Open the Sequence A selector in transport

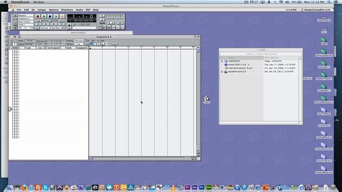(x=26, y=19)
